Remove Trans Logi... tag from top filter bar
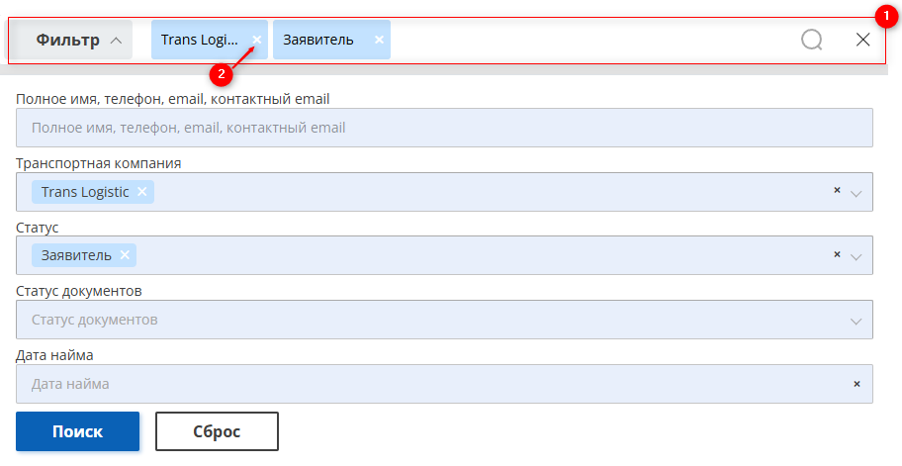This screenshot has width=902, height=466. click(257, 40)
